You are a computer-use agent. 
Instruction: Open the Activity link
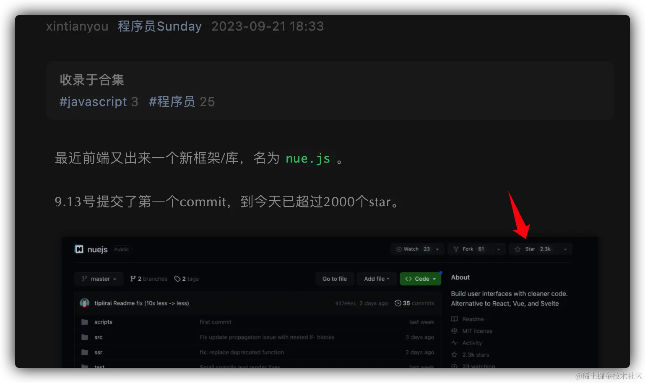[472, 343]
